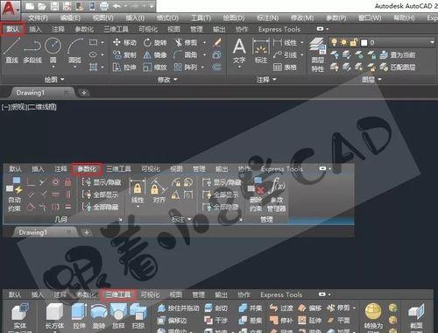Open the 文字 text tool
The height and width of the screenshot is (333, 438).
(239, 51)
